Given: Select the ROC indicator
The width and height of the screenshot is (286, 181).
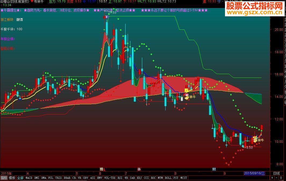Looking at the screenshot, I should pyautogui.click(x=153, y=178).
